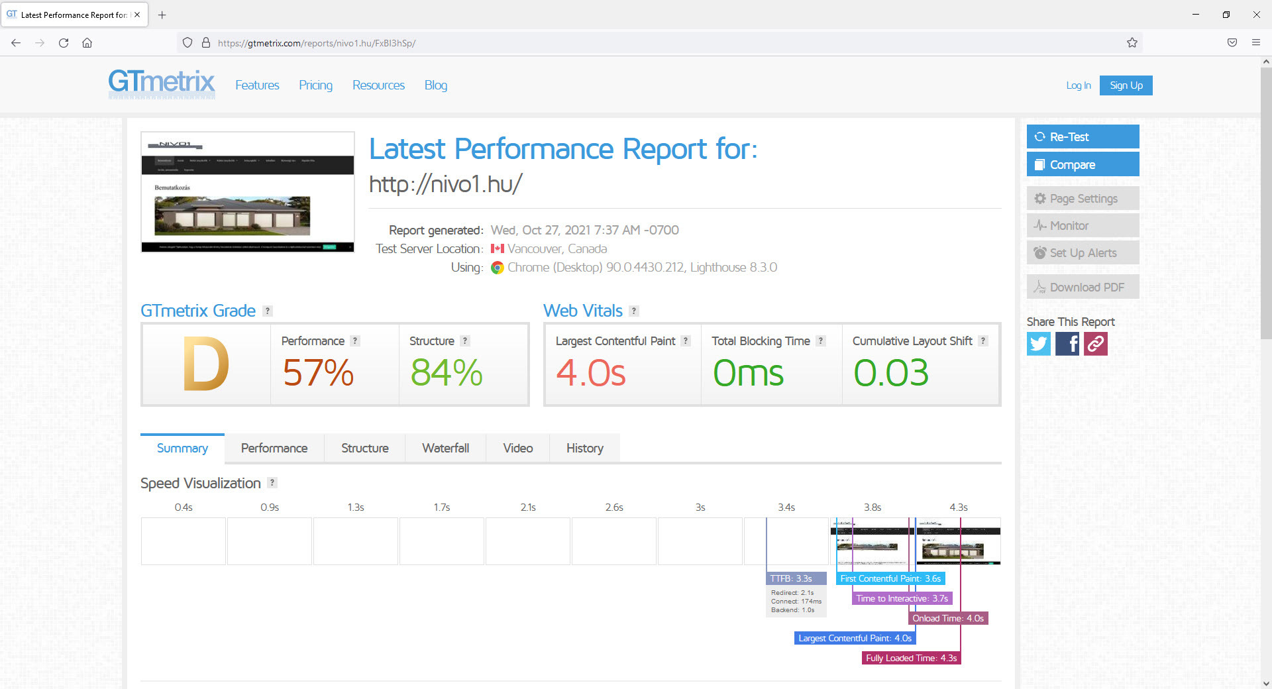Share report on Twitter icon
The image size is (1272, 689).
click(1038, 344)
